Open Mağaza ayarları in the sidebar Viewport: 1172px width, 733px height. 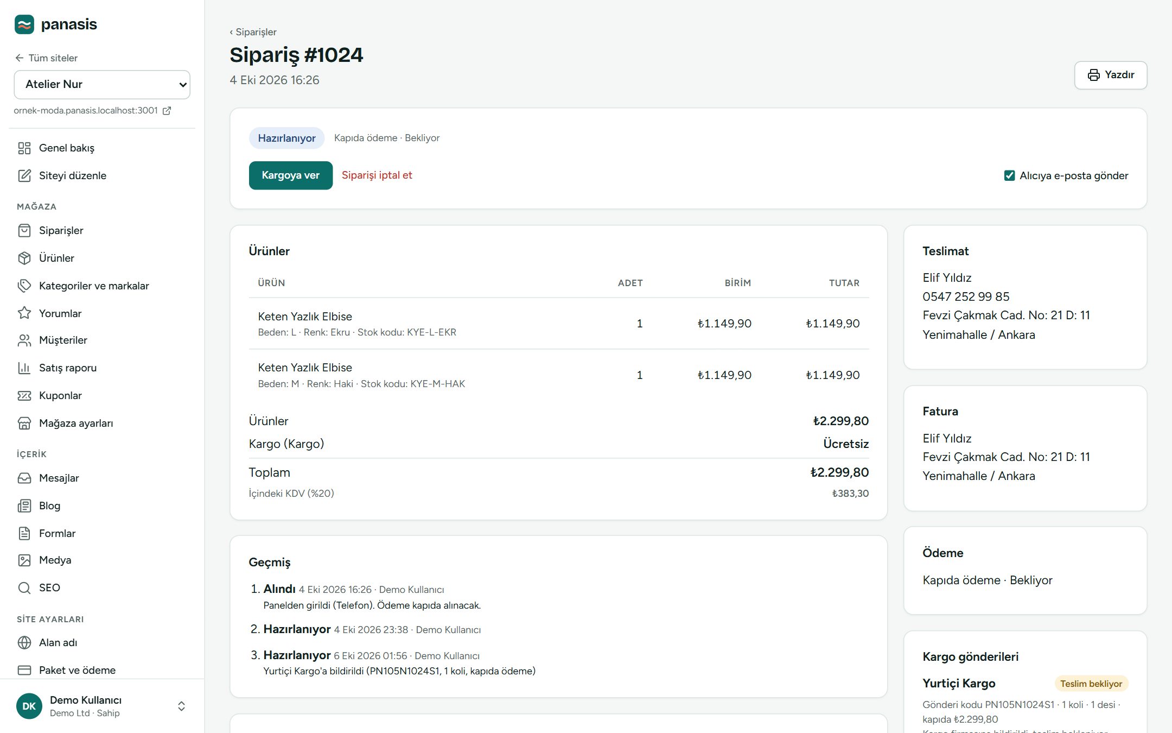pos(102,424)
